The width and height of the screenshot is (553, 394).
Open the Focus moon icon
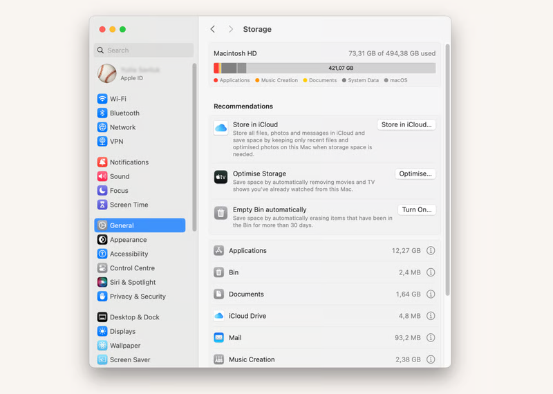point(102,190)
